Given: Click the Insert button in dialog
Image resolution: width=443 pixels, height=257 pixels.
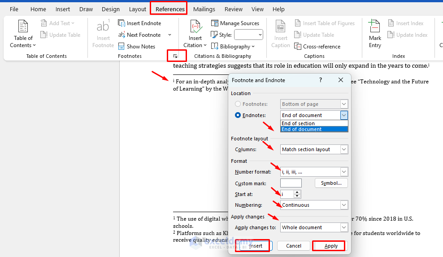Looking at the screenshot, I should pos(256,246).
